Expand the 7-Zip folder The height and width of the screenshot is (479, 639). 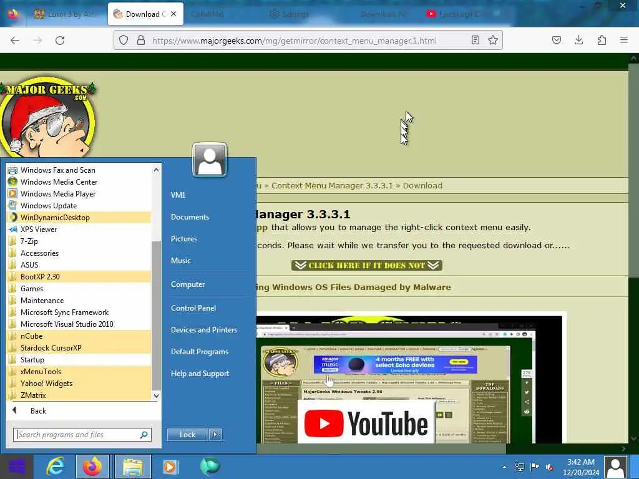pos(78,241)
